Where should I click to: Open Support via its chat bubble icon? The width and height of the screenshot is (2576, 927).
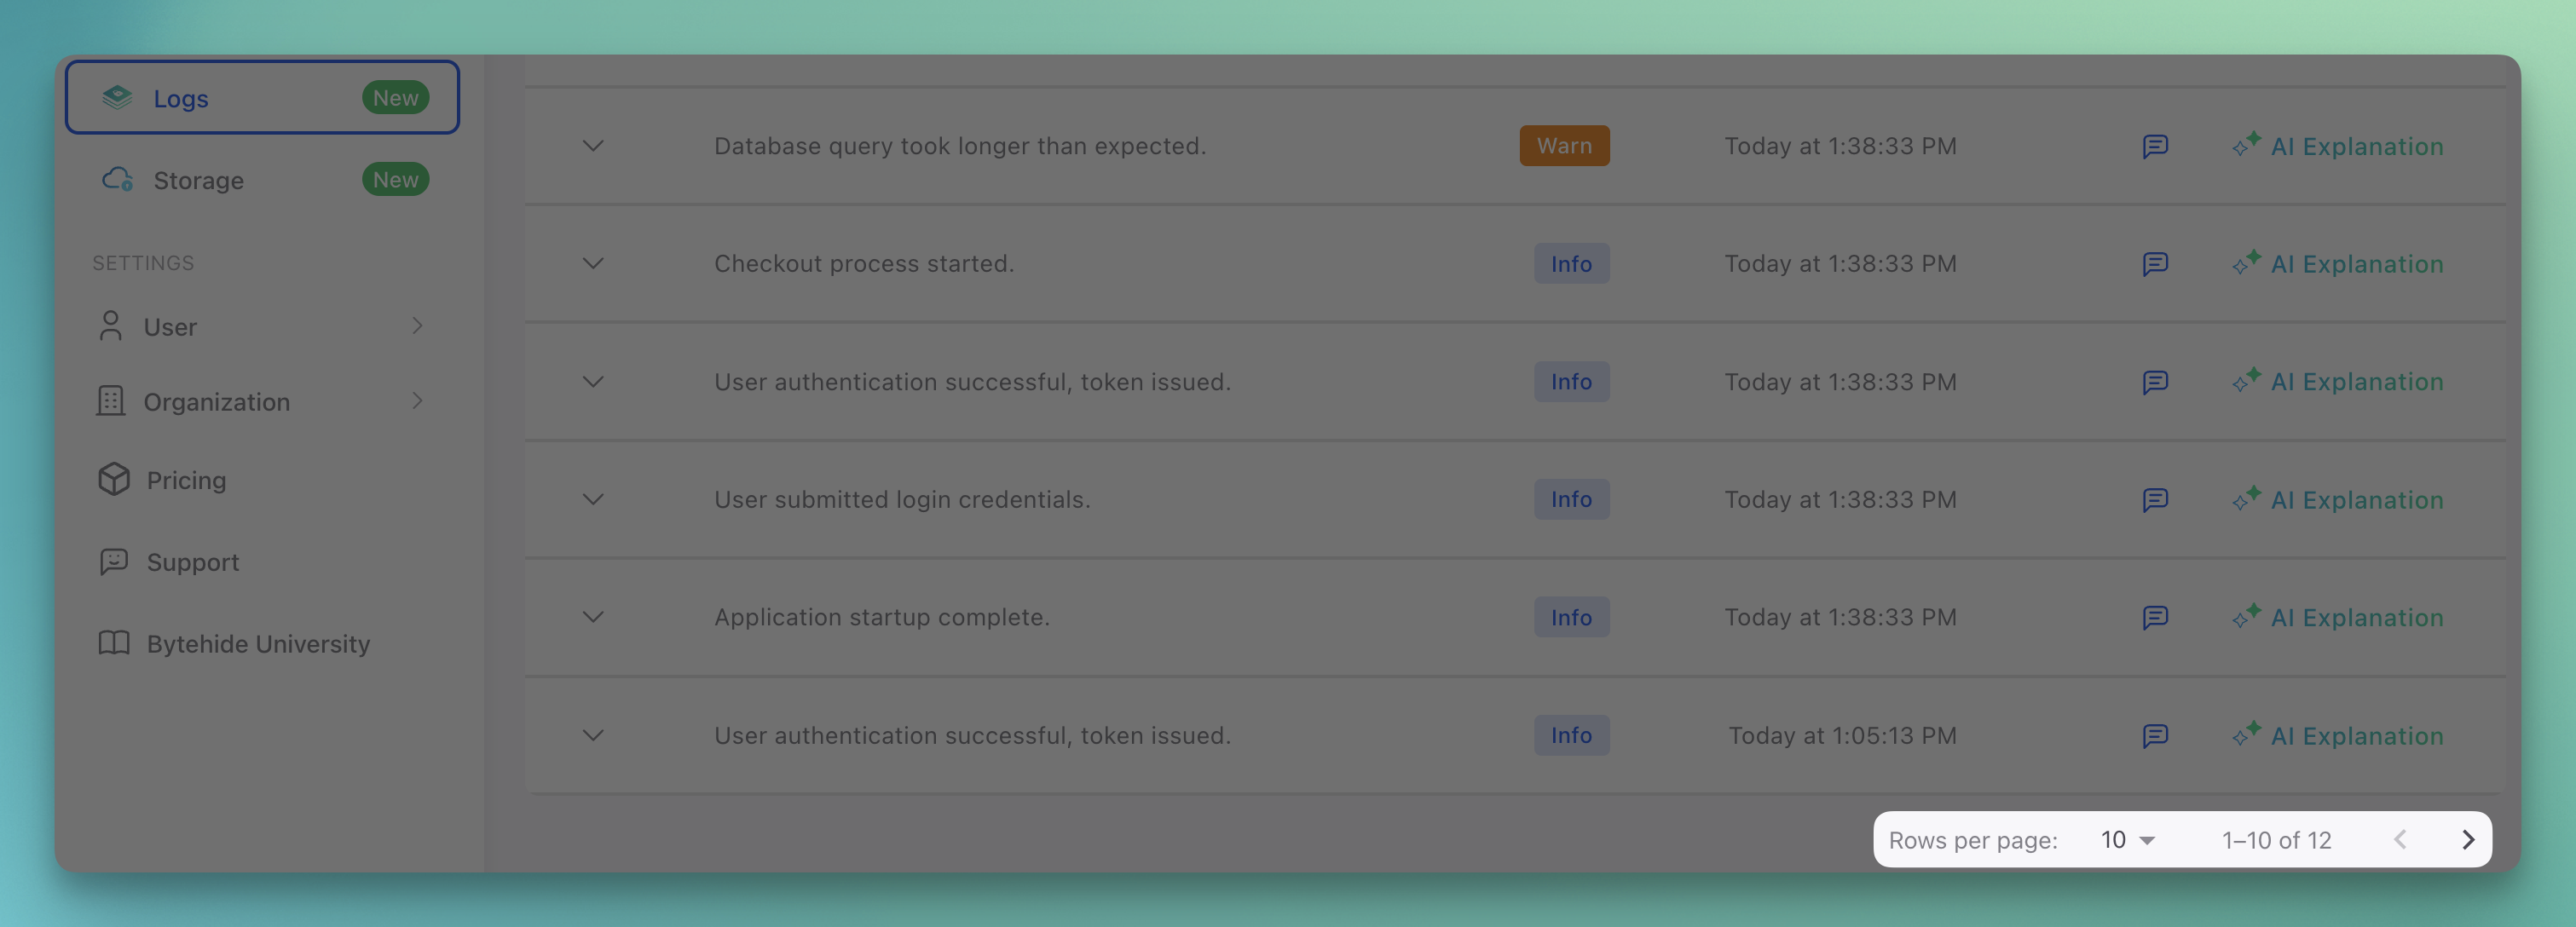pos(112,561)
